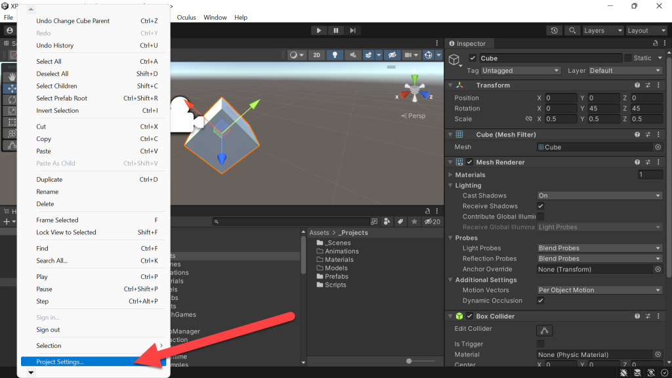Image resolution: width=672 pixels, height=378 pixels.
Task: Click the global search magnifier icon
Action: (x=572, y=30)
